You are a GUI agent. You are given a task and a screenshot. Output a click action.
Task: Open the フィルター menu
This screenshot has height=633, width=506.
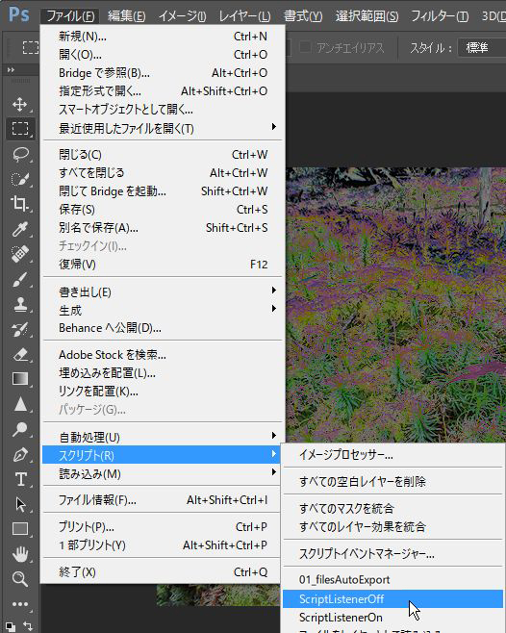point(440,16)
